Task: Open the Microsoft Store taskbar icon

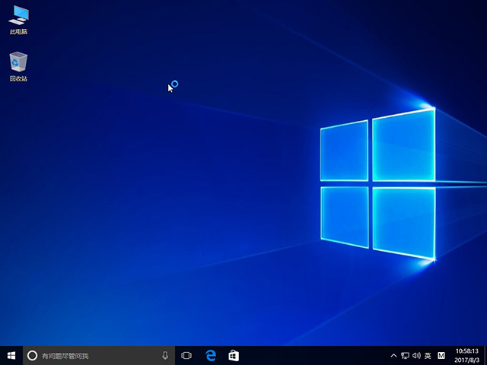Action: click(x=234, y=355)
